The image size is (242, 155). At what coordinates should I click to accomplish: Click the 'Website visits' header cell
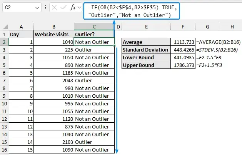click(x=54, y=34)
